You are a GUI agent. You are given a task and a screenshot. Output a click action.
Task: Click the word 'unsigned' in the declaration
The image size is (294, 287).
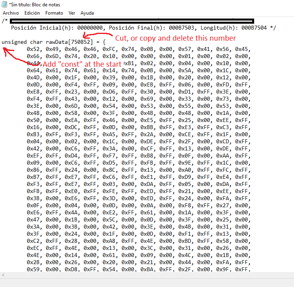coord(14,42)
